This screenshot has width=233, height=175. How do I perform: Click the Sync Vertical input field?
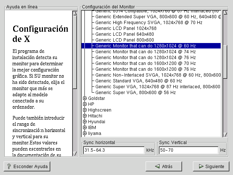click(x=189, y=150)
